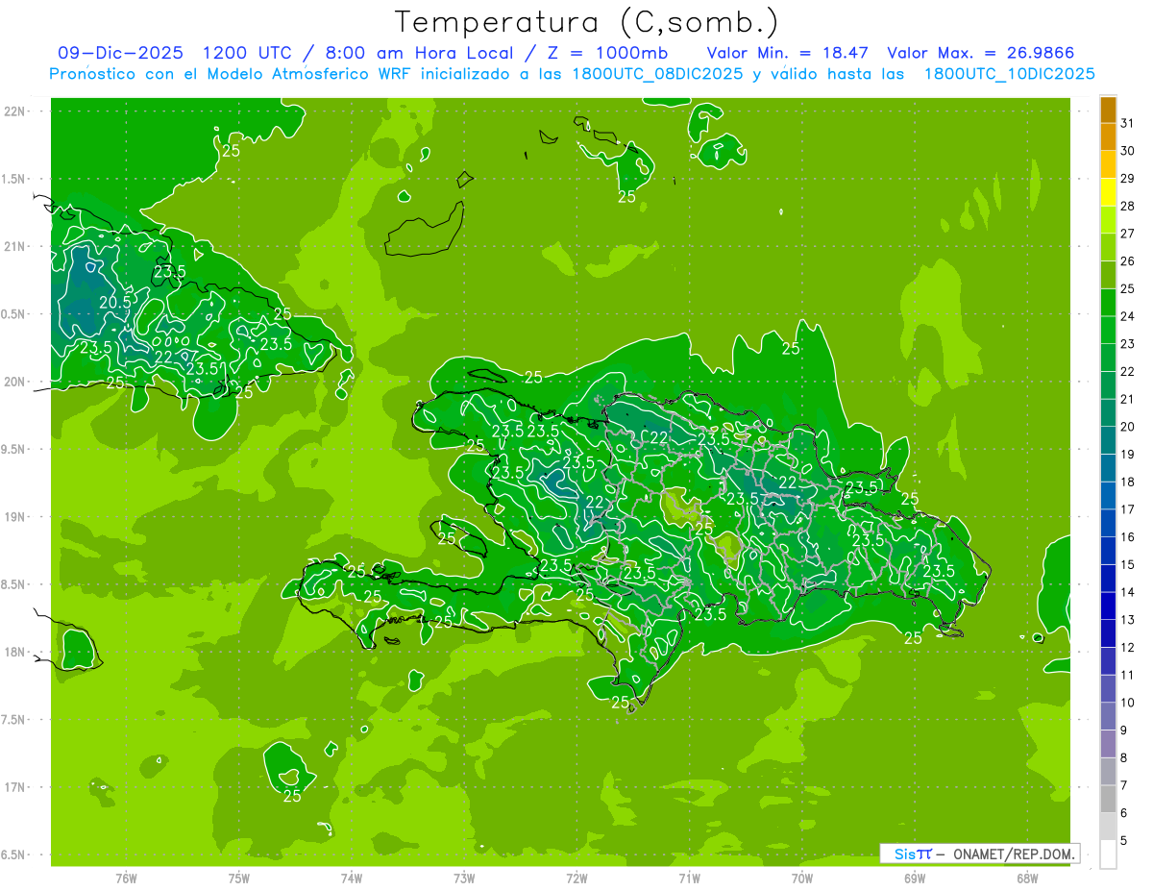
Task: Click the "74W" longitude axis label
Action: tap(352, 878)
